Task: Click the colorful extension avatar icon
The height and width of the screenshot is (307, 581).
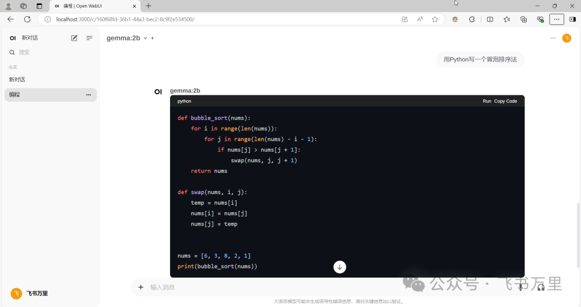Action: [455, 19]
